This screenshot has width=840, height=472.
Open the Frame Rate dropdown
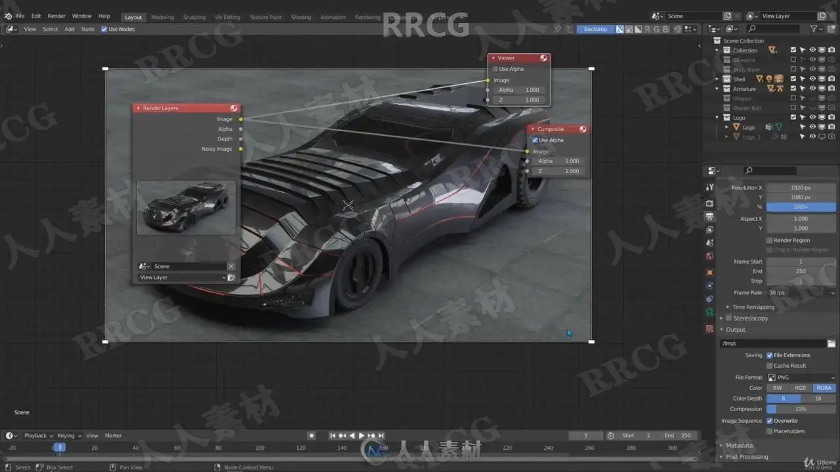point(801,293)
